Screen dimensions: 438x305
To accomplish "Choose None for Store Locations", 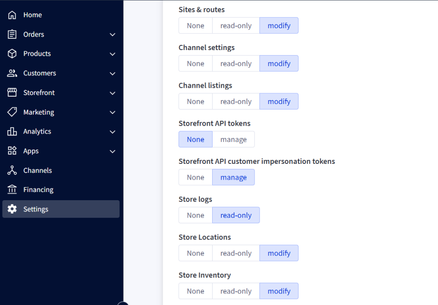I will pyautogui.click(x=195, y=253).
